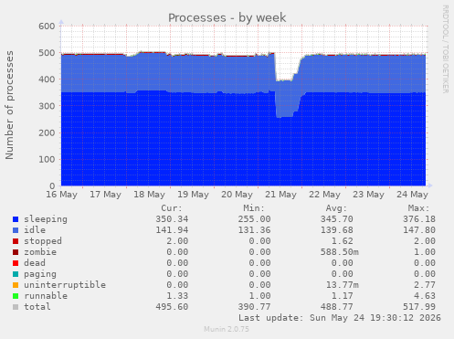
Task: Click total minimum value 390.77
Action: (254, 307)
